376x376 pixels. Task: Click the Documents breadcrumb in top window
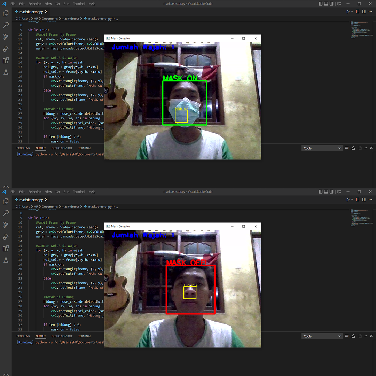50,19
